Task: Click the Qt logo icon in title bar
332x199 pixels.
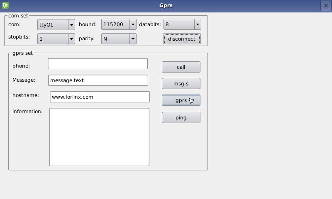Action: (x=5, y=5)
